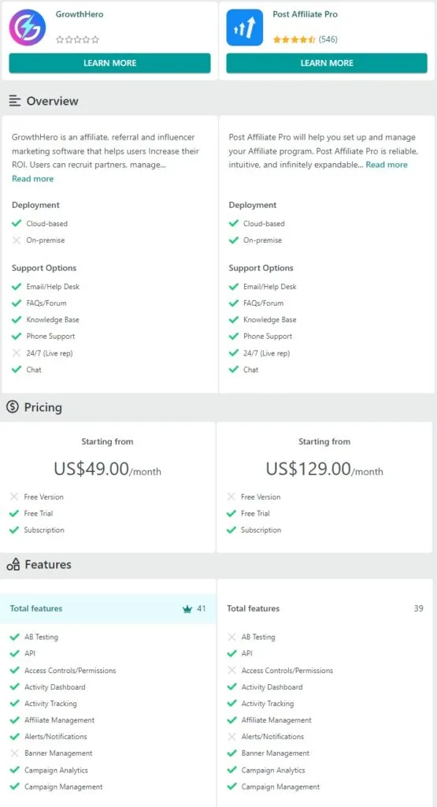Click Post Affiliate Pro's 24/7 (Live rep) checkmark

[234, 353]
